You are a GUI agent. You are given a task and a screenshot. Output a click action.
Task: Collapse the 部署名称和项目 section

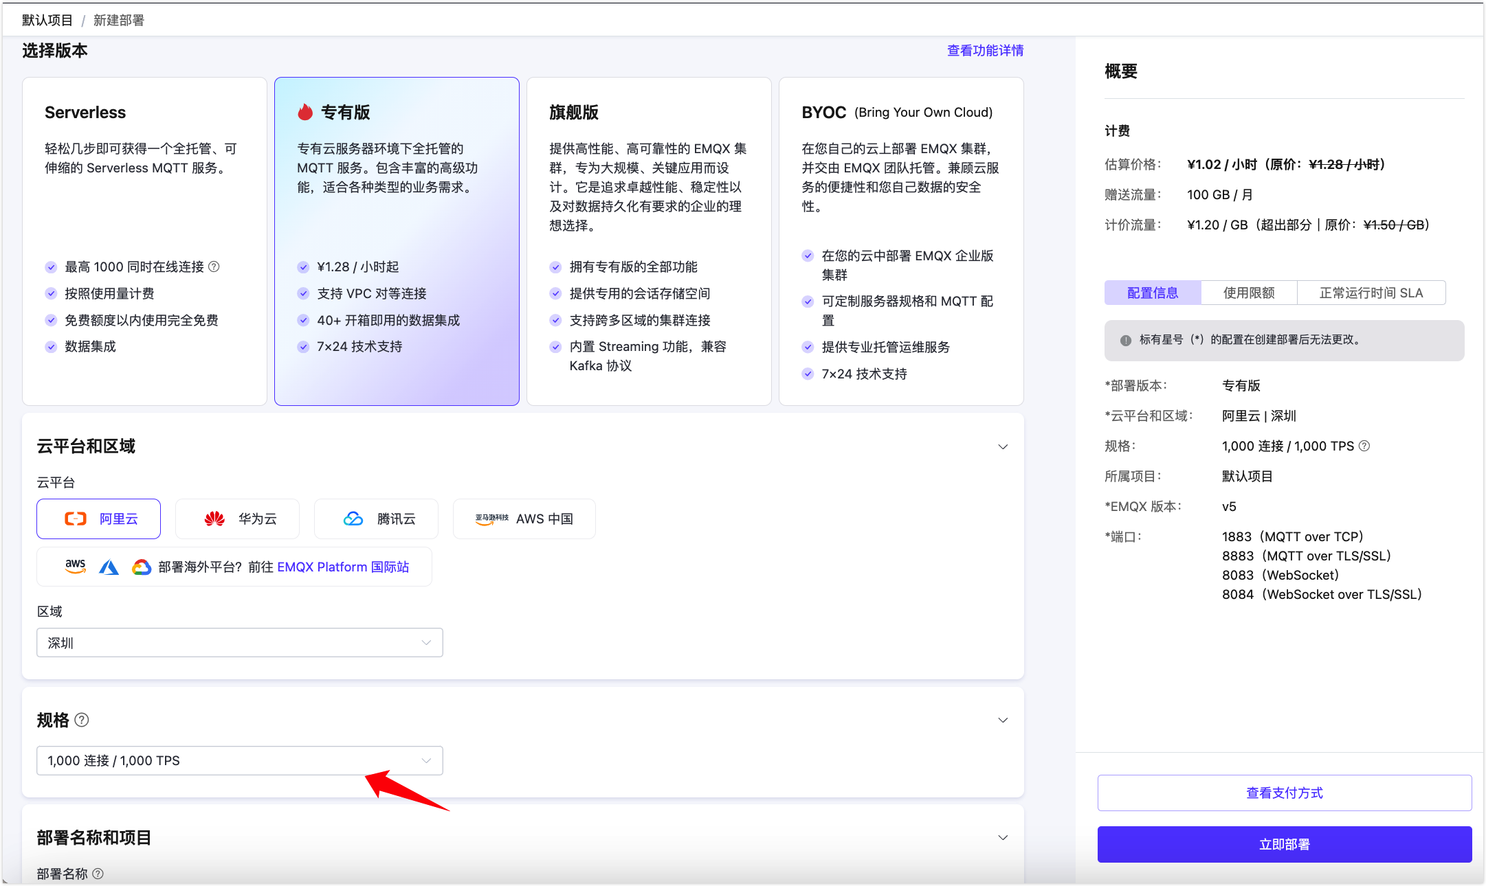pyautogui.click(x=1003, y=837)
